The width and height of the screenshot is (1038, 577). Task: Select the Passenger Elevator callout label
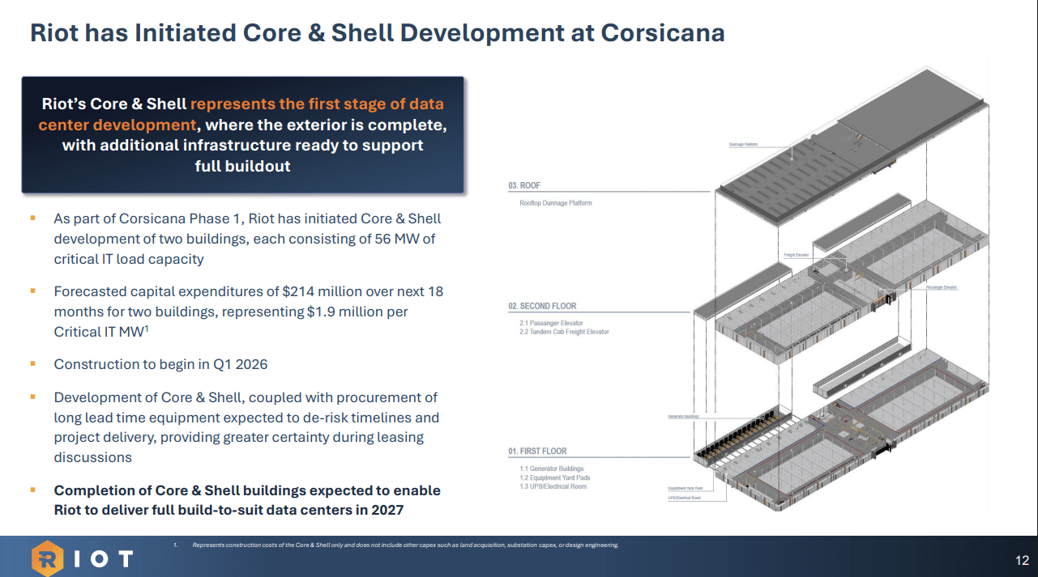tap(941, 286)
